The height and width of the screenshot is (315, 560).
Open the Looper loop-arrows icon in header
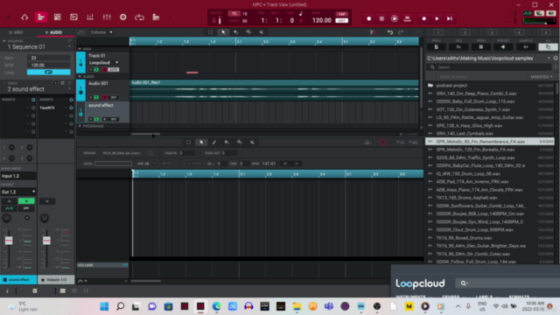pyautogui.click(x=139, y=17)
